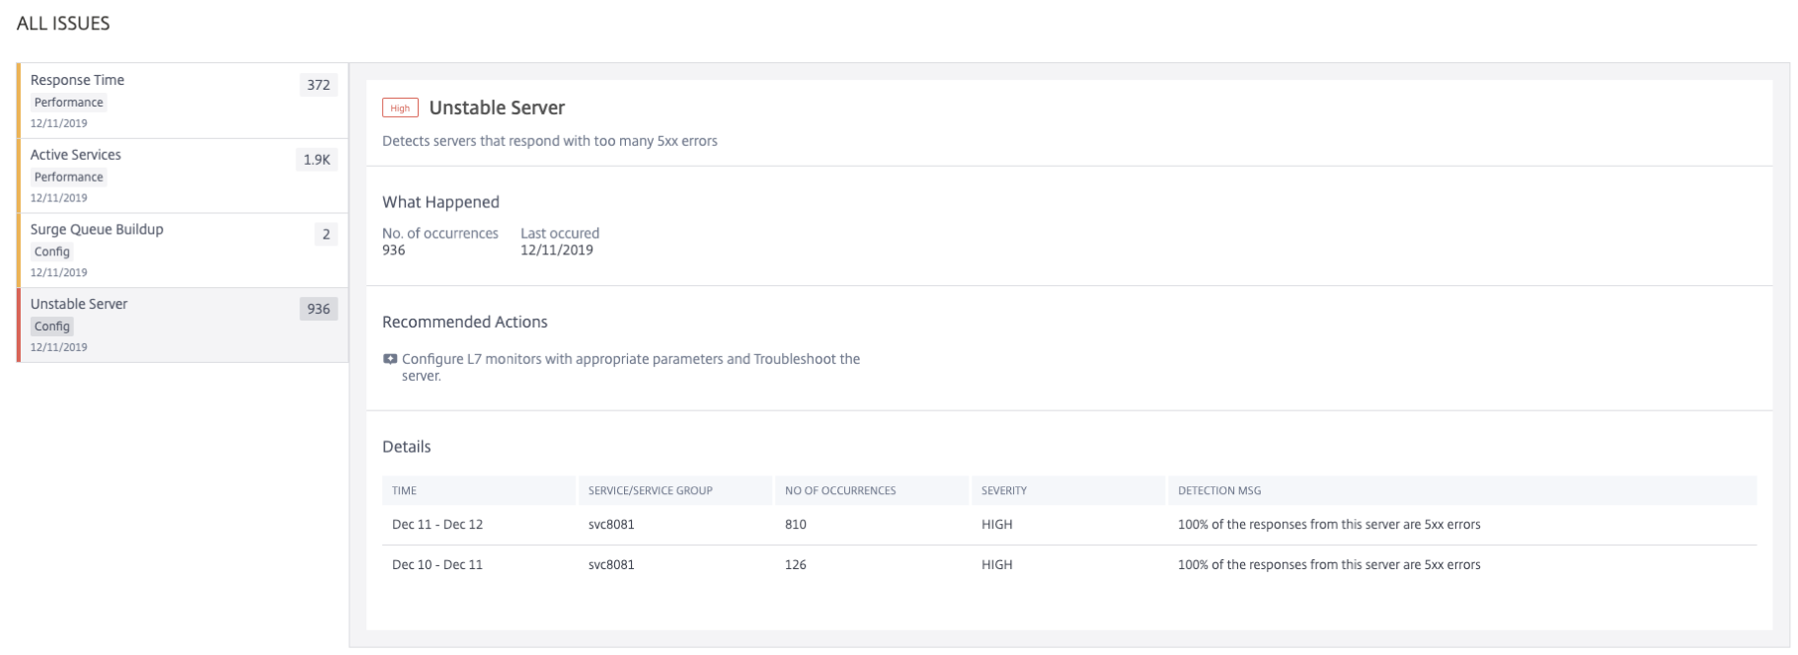Screen dimensions: 1798x655
Task: Click the Performance tag under Active Services
Action: click(68, 178)
